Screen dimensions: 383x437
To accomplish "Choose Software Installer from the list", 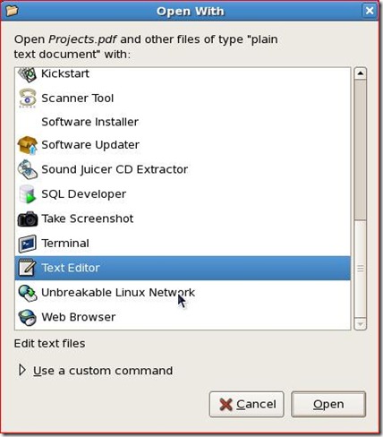I will (x=183, y=122).
